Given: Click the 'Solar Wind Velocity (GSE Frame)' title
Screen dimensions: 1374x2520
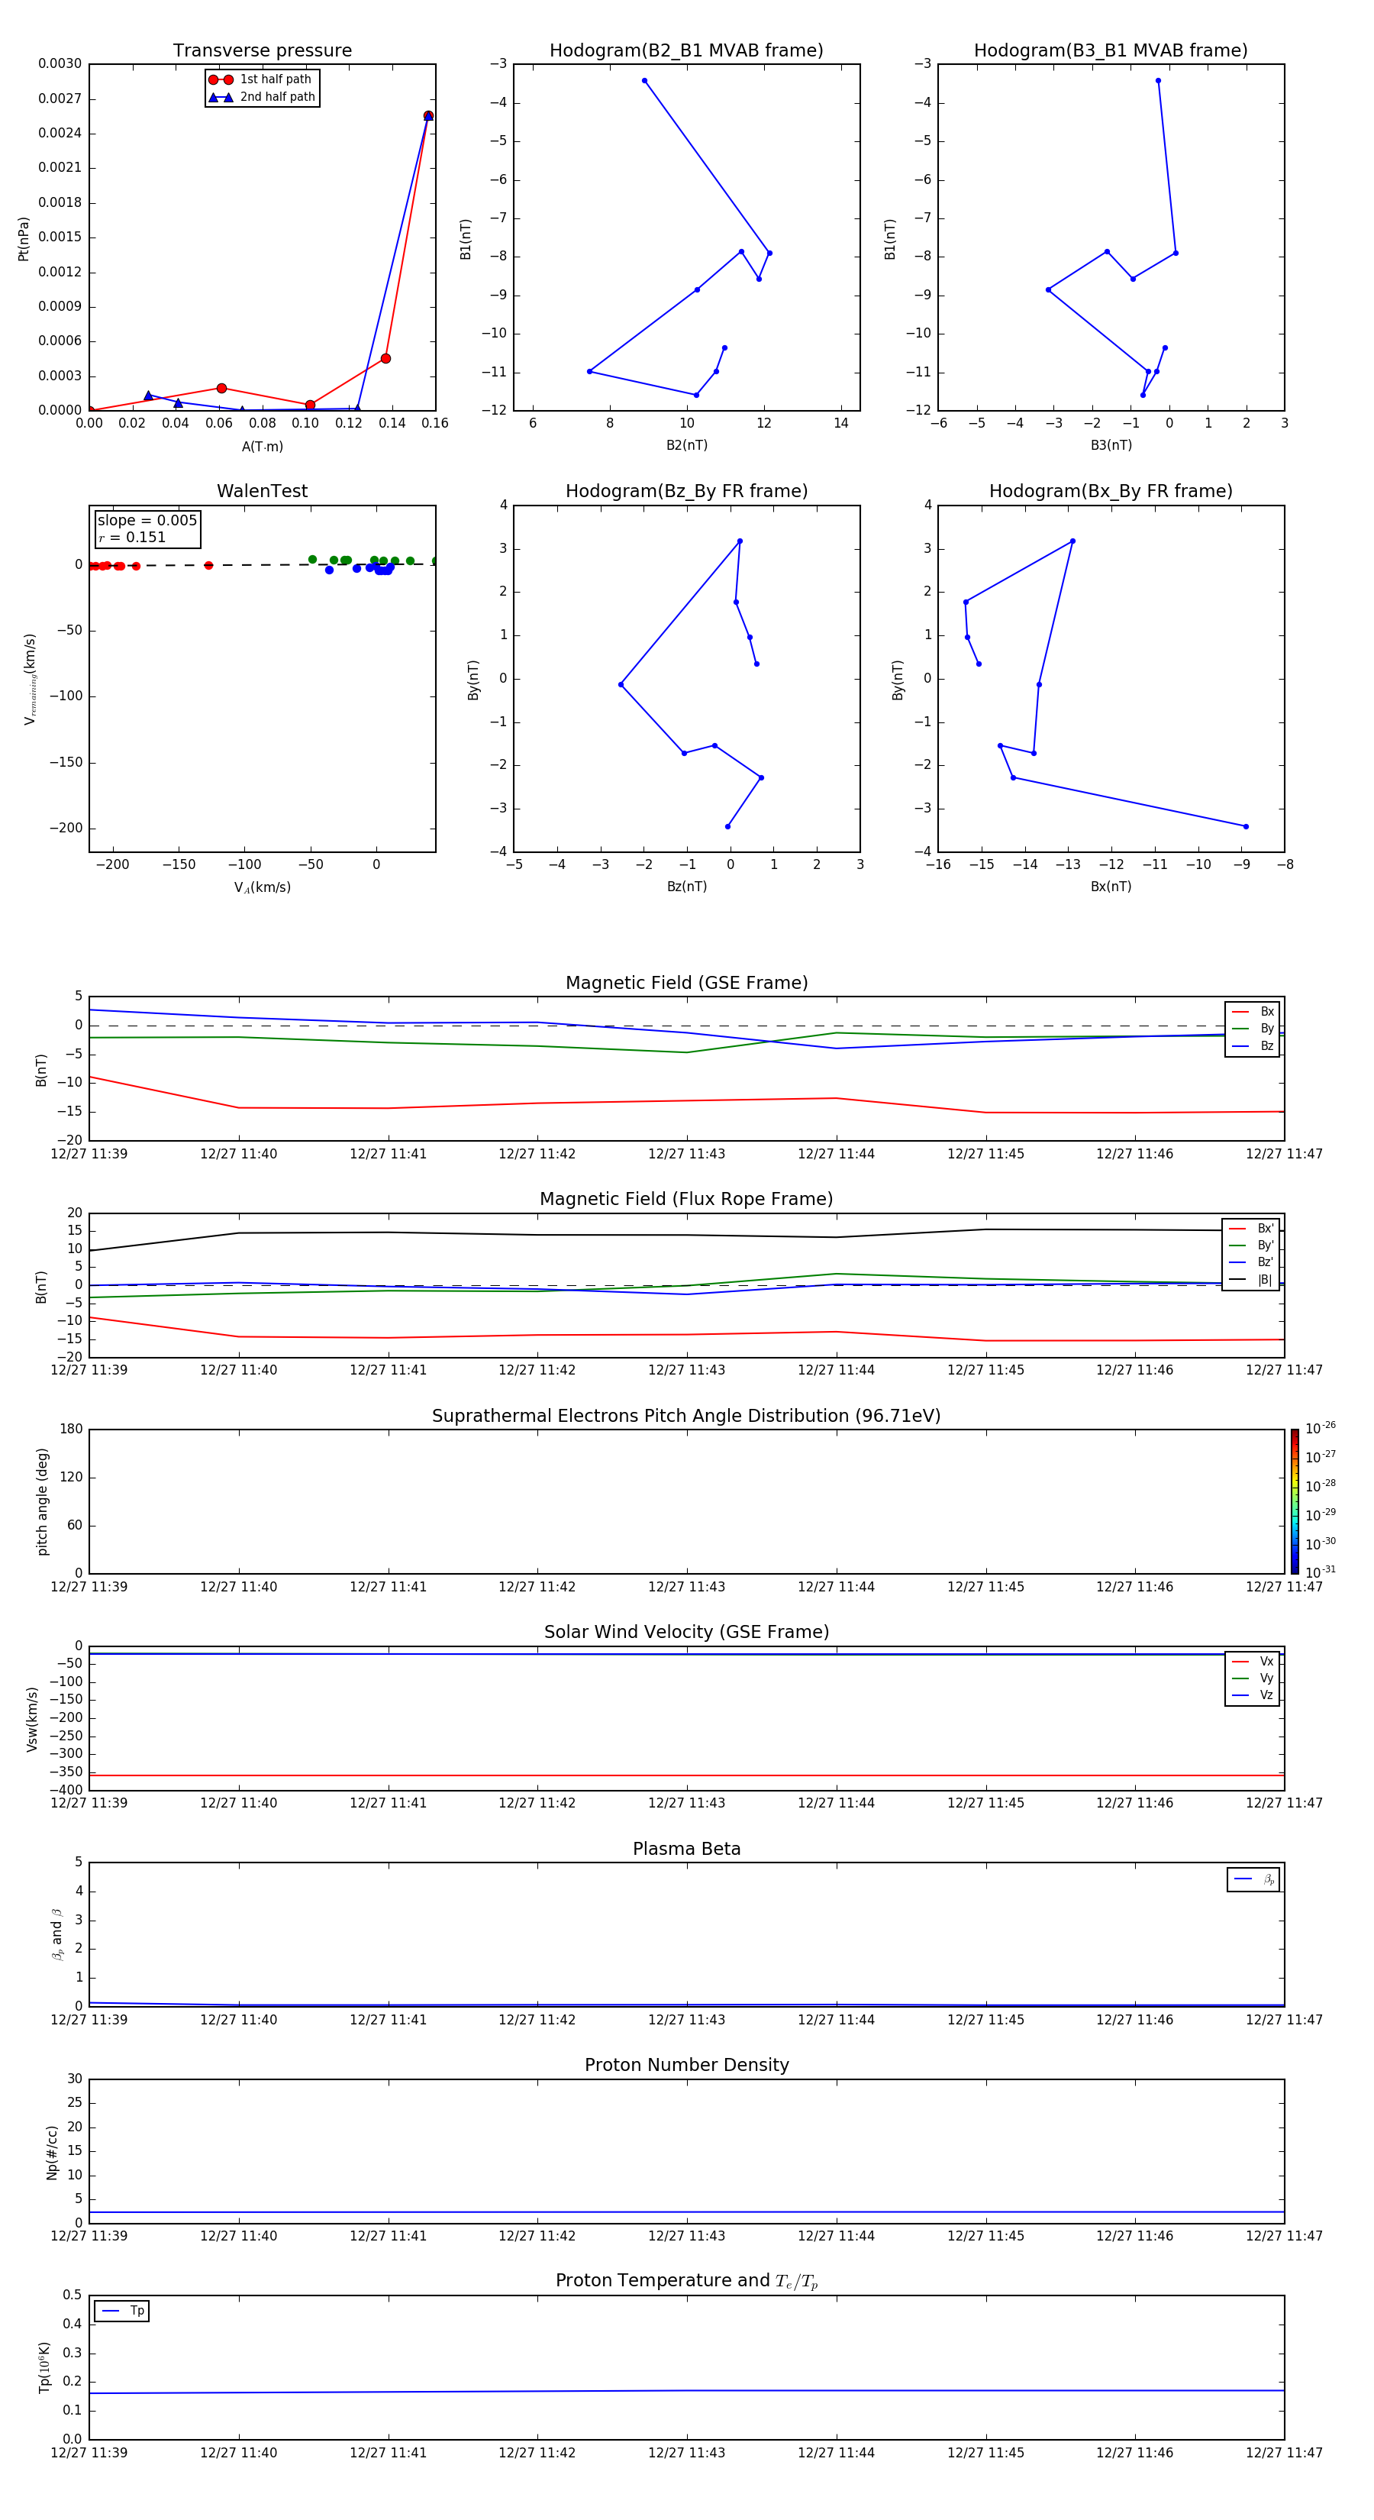Looking at the screenshot, I should (686, 1632).
